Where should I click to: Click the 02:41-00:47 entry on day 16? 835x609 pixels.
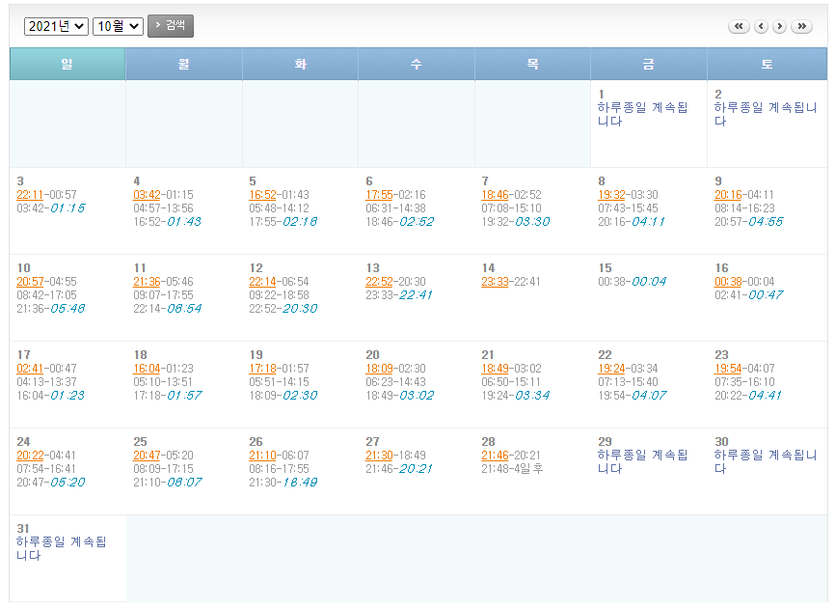749,295
